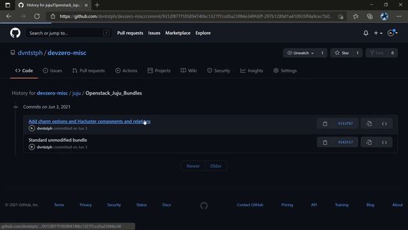The width and height of the screenshot is (408, 230).
Task: Star the repository
Action: coord(342,53)
